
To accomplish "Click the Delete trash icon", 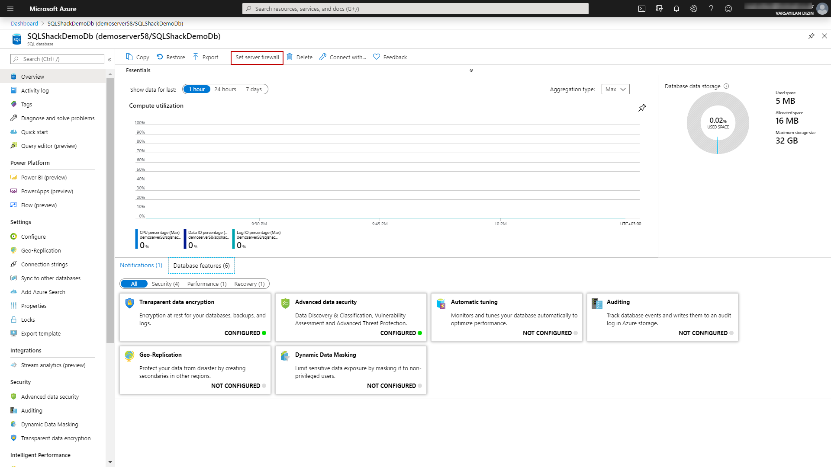I will 290,57.
